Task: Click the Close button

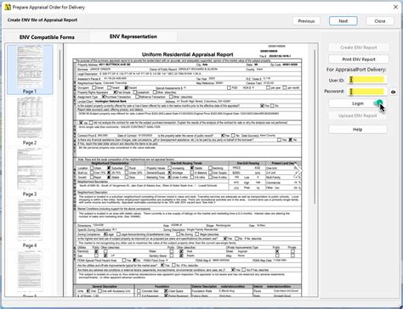Action: [380, 21]
